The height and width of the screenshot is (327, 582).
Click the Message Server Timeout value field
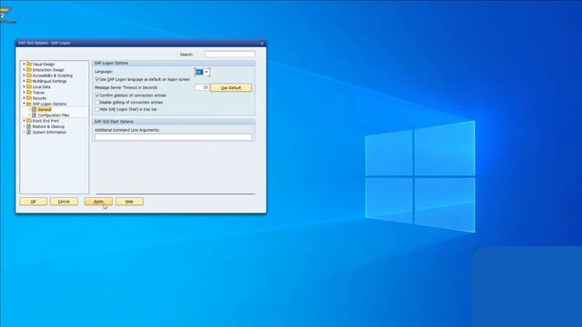[x=202, y=87]
